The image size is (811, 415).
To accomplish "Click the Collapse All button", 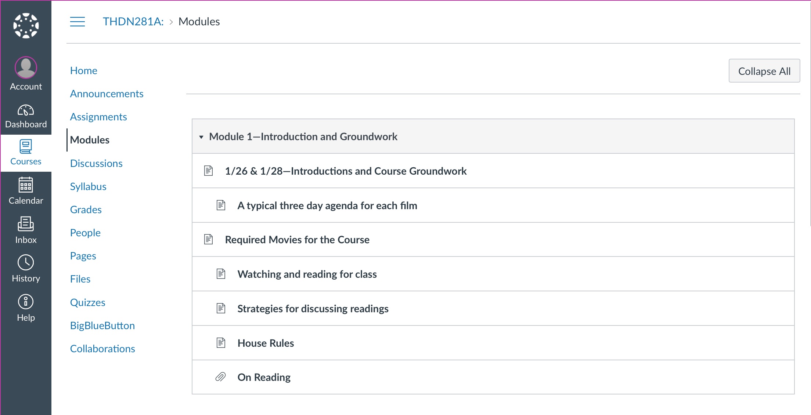I will (x=764, y=71).
